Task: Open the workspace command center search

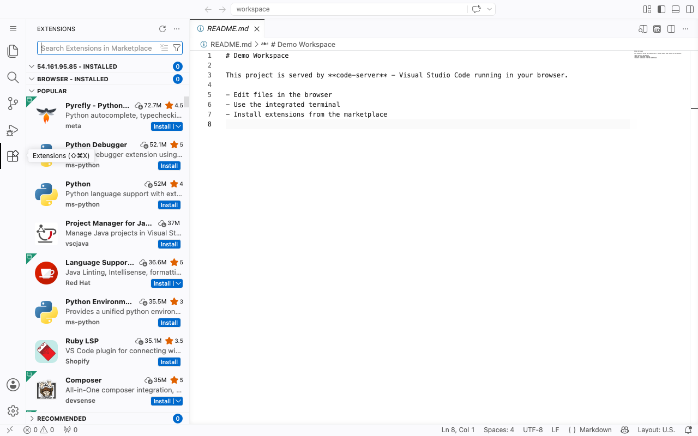Action: coord(349,9)
